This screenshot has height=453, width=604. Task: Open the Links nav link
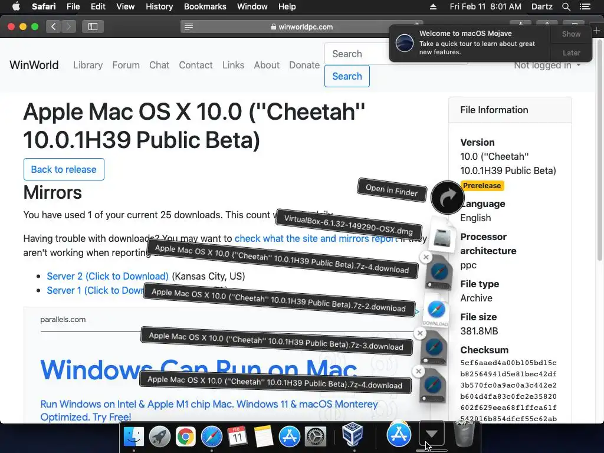[x=233, y=65]
